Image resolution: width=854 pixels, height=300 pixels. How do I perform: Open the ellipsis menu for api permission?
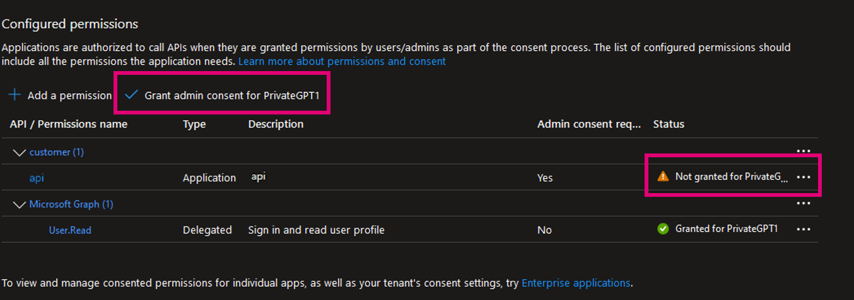803,177
